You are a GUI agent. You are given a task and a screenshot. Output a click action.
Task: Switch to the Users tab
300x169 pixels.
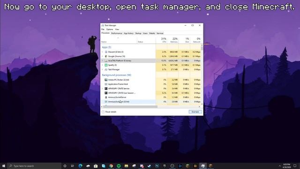tap(145, 33)
